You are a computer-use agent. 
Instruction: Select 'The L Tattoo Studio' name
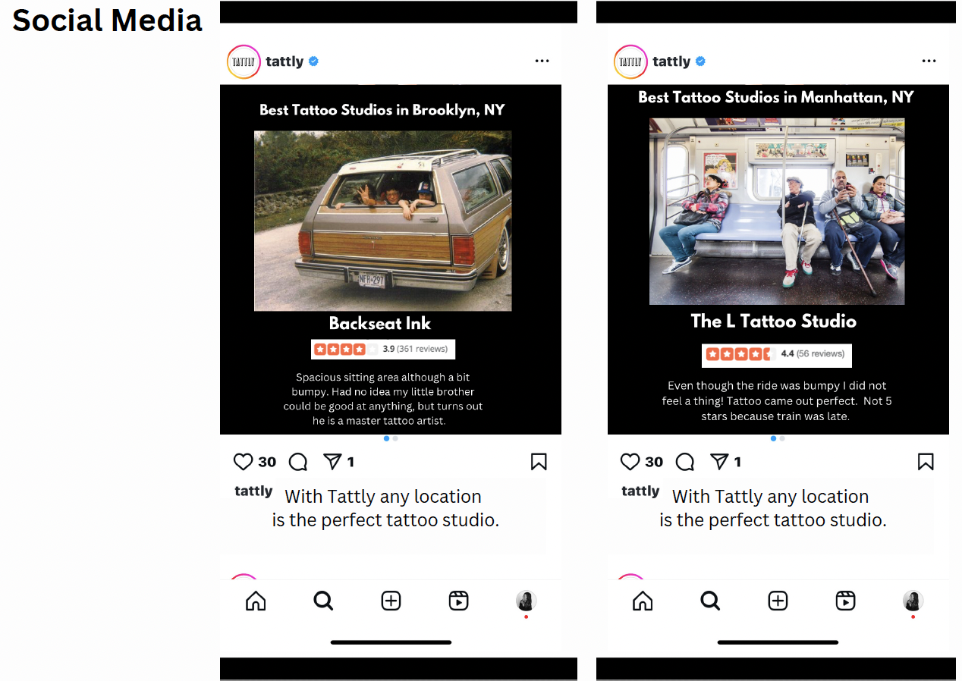[x=774, y=321]
